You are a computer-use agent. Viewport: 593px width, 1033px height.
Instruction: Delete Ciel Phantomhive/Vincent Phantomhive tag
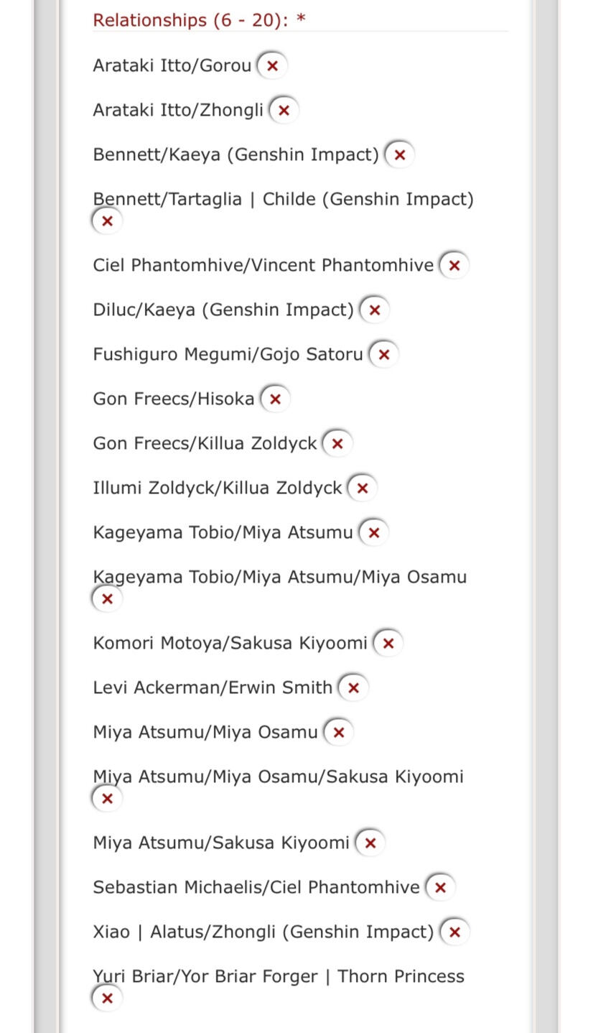click(454, 266)
